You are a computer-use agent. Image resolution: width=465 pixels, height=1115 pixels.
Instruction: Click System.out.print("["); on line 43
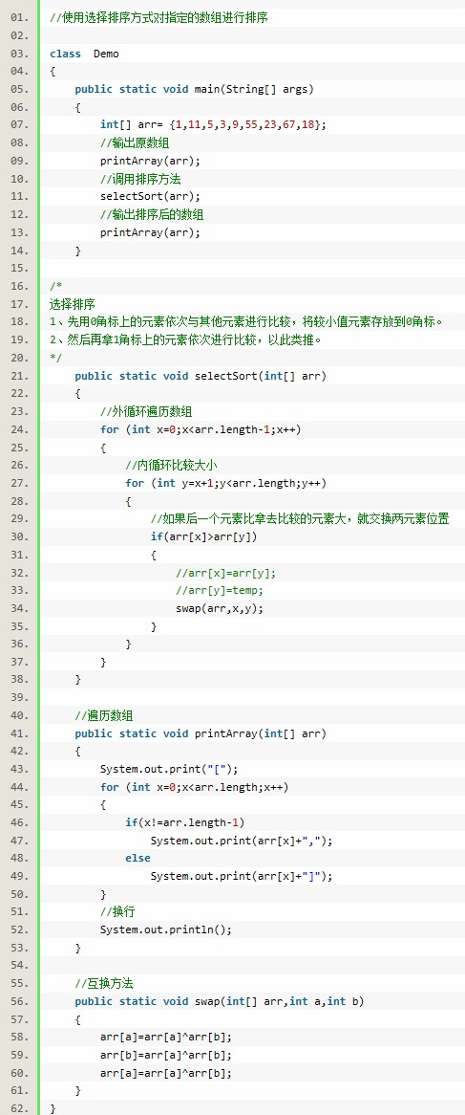pos(169,769)
